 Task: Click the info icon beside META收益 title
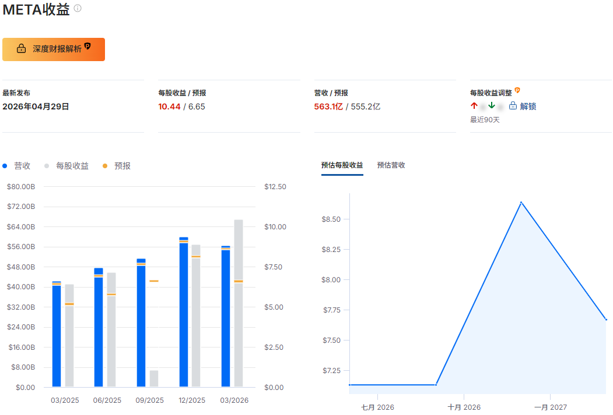pyautogui.click(x=78, y=9)
